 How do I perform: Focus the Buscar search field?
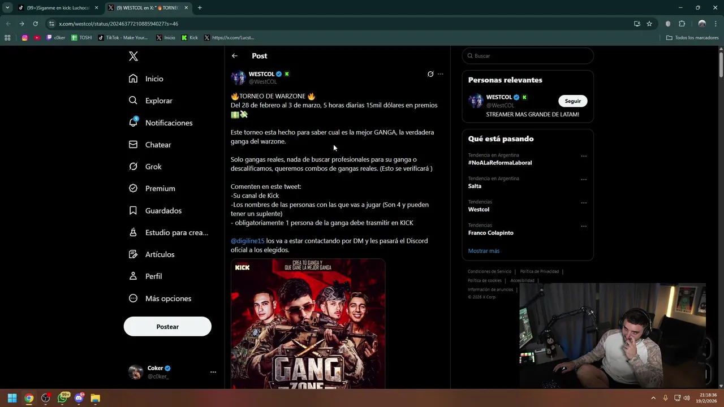coord(528,56)
